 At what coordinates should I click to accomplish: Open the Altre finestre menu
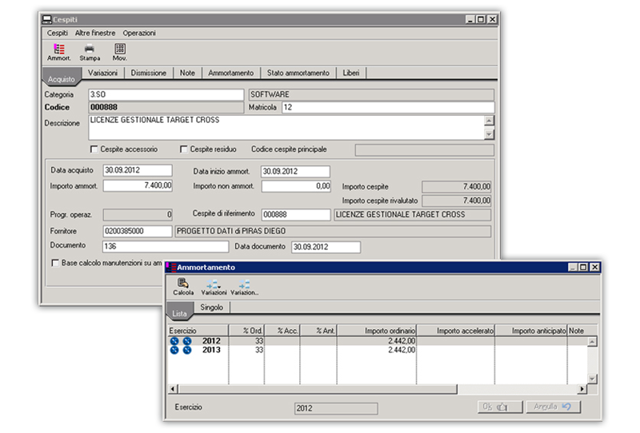coord(95,33)
